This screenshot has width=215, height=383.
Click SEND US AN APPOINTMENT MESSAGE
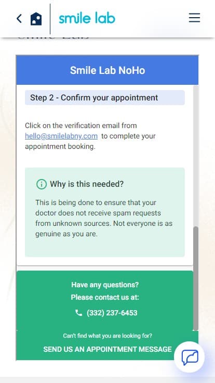tap(107, 349)
